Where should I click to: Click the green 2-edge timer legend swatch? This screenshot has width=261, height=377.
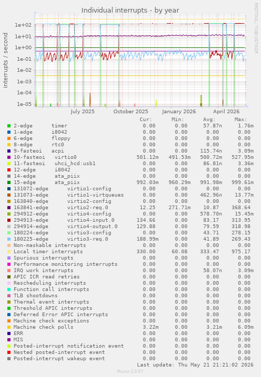click(9, 126)
